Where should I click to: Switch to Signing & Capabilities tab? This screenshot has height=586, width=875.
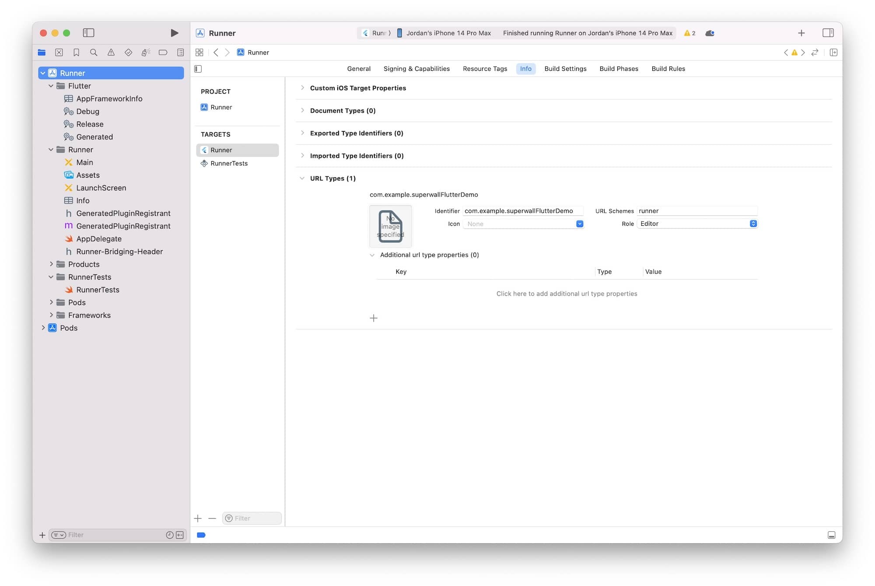click(x=416, y=69)
